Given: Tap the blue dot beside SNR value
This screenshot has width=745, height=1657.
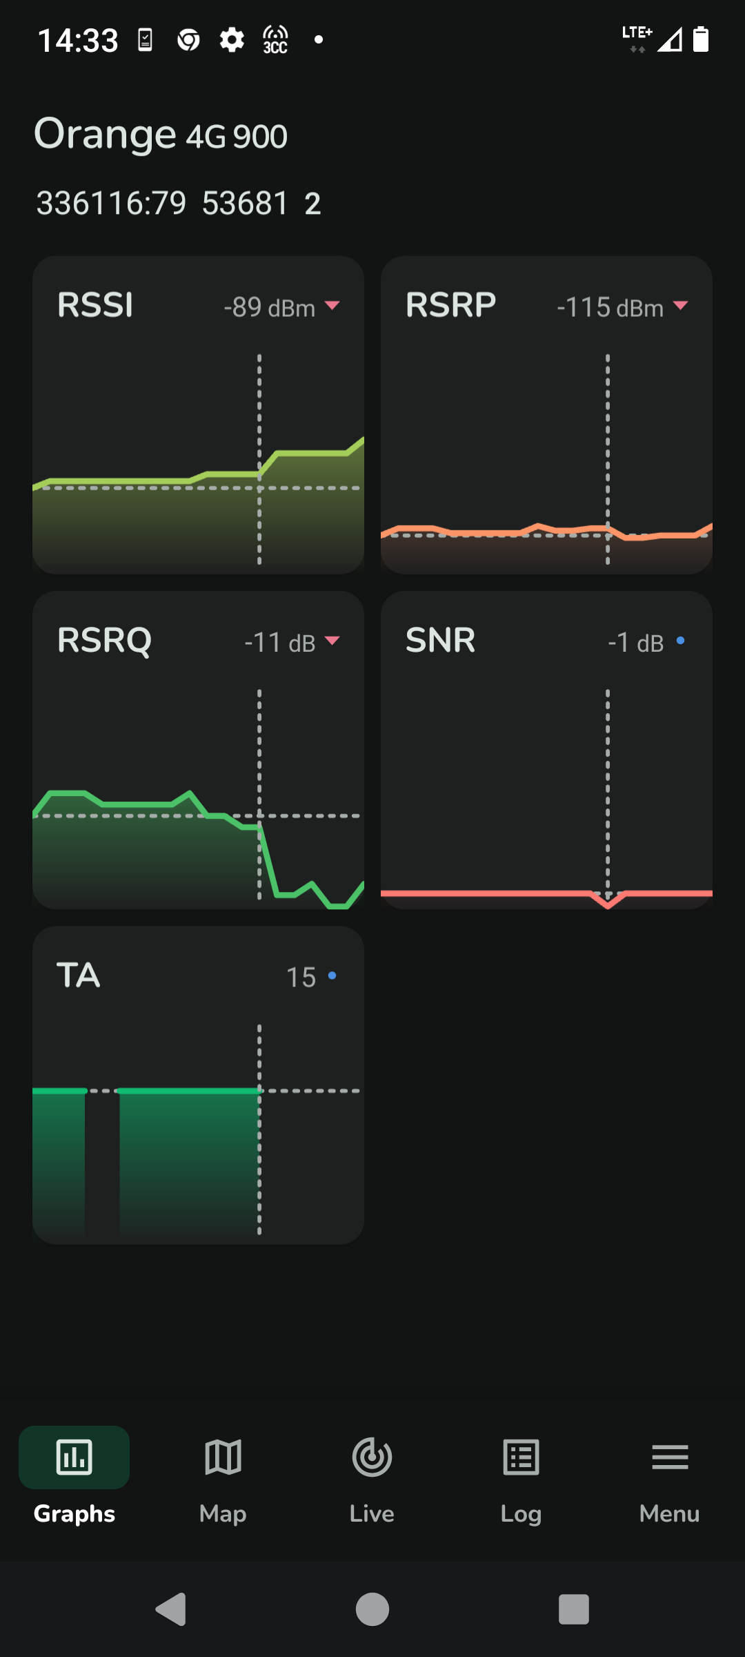Looking at the screenshot, I should coord(681,641).
